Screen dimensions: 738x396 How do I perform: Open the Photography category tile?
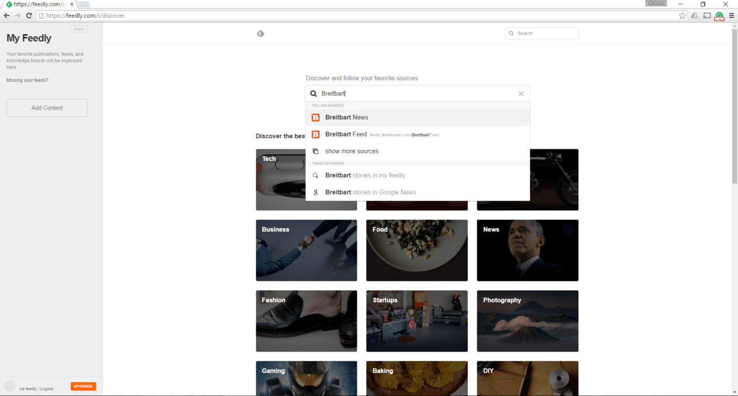pos(528,321)
